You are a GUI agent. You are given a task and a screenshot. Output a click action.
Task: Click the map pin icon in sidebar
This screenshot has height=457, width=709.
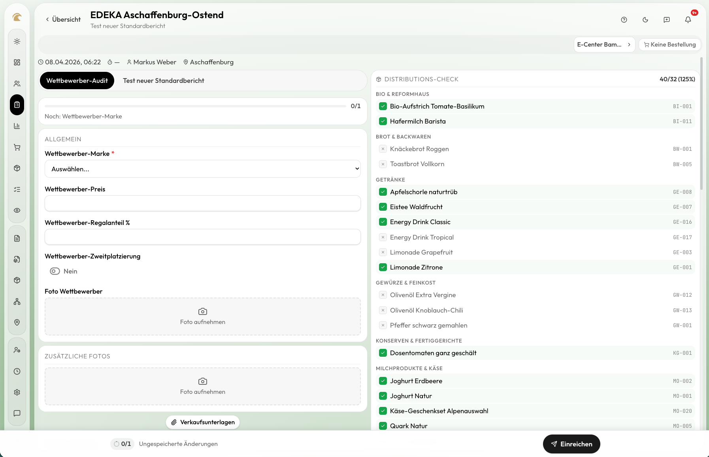(x=17, y=322)
